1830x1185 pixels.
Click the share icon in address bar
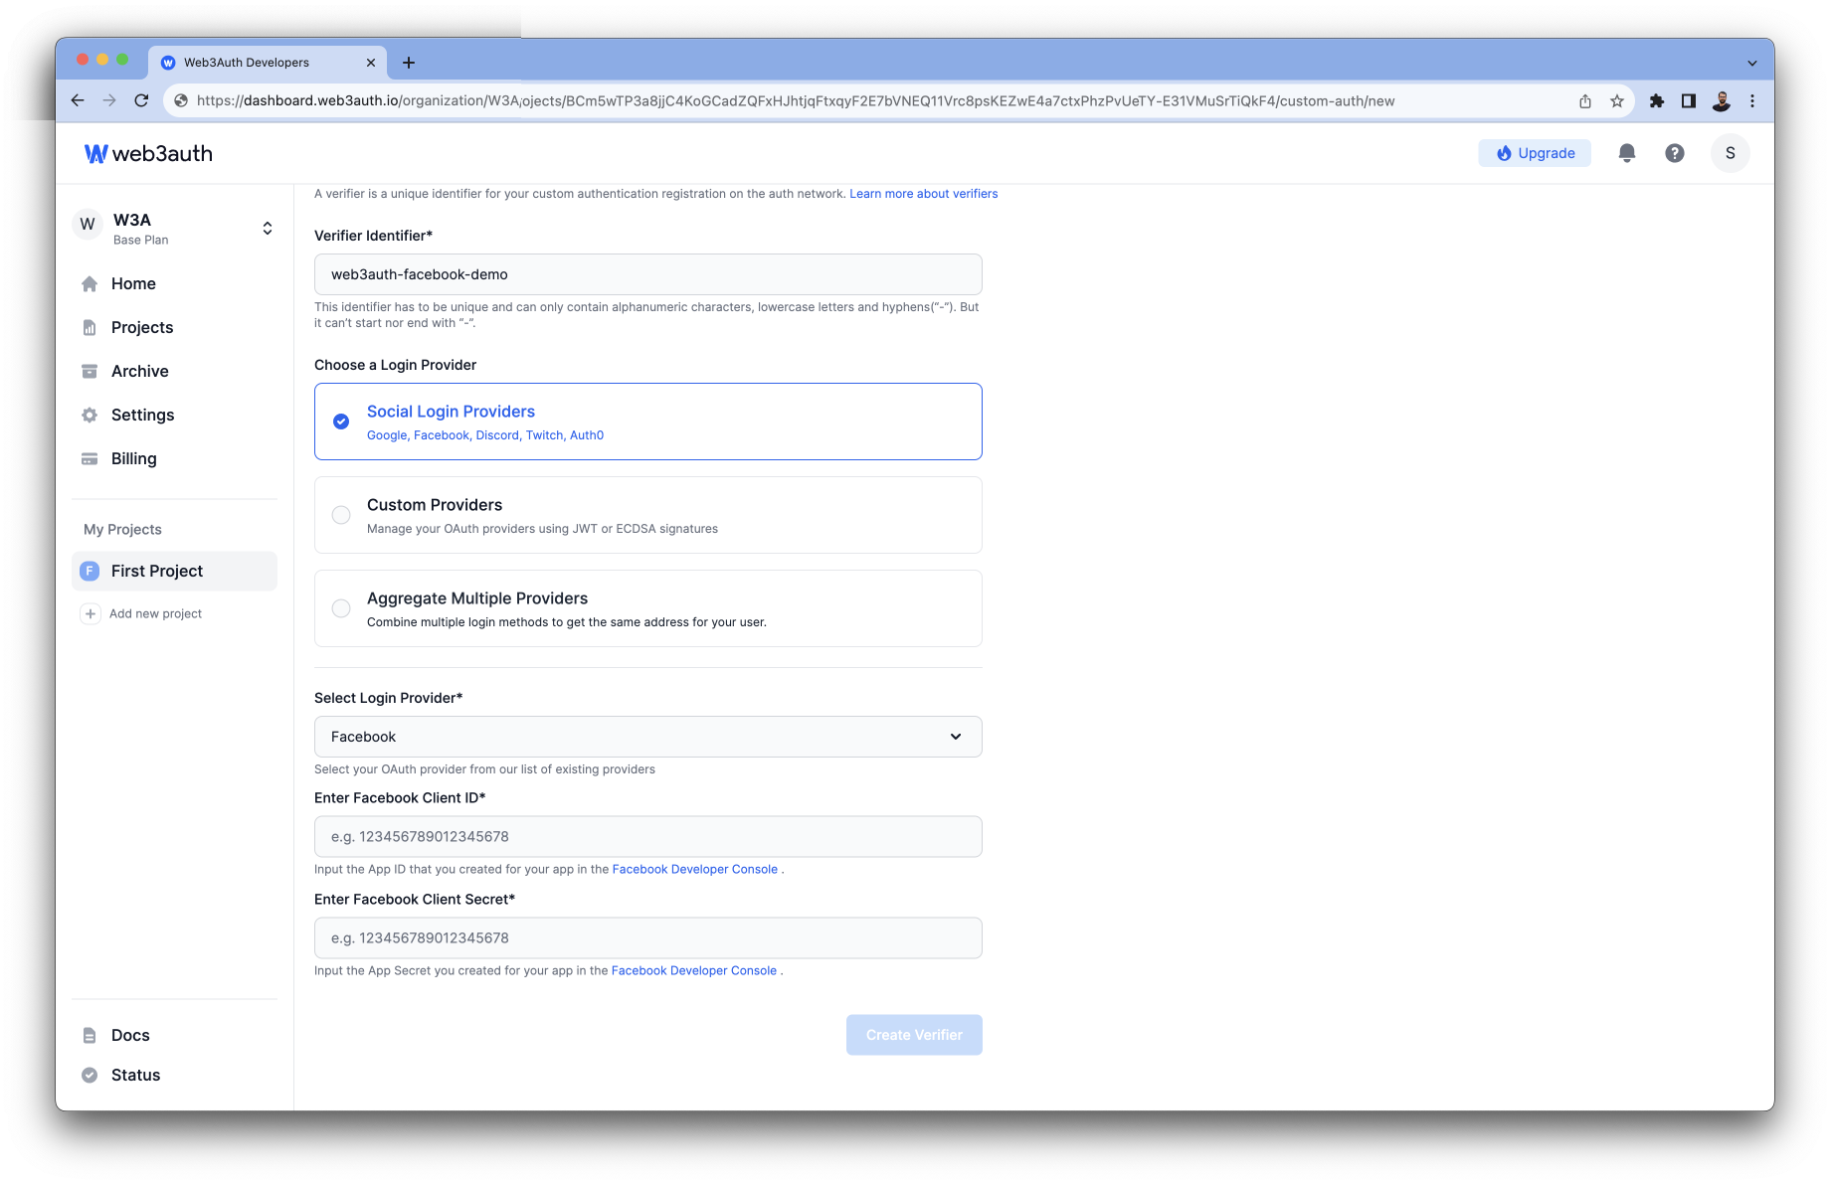tap(1585, 100)
